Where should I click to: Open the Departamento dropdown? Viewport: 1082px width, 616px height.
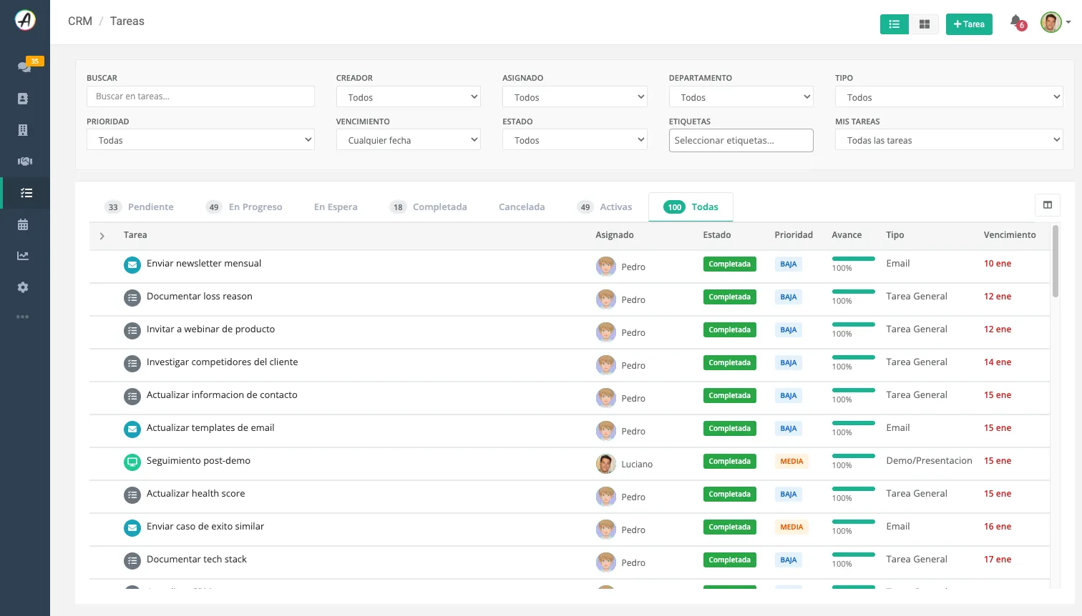(741, 97)
